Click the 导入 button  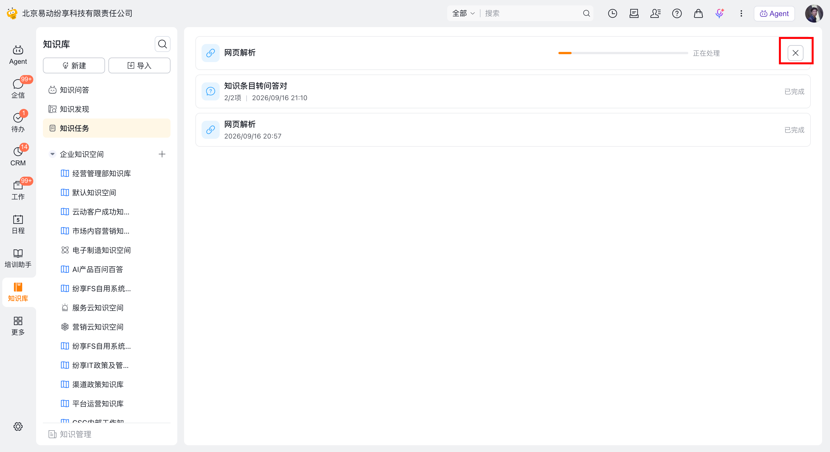(x=139, y=66)
